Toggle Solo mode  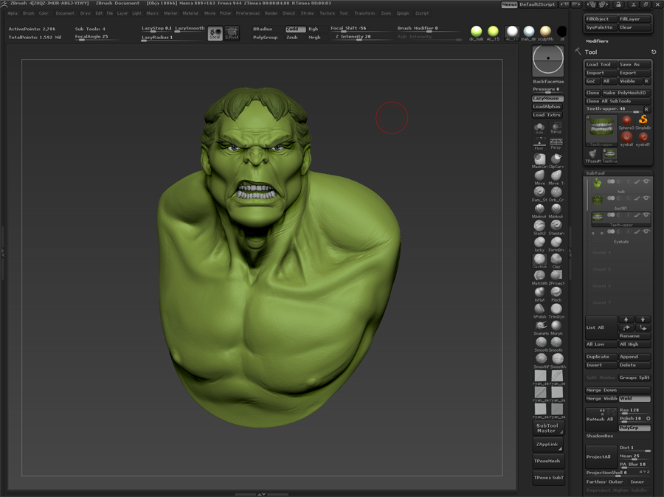click(539, 128)
